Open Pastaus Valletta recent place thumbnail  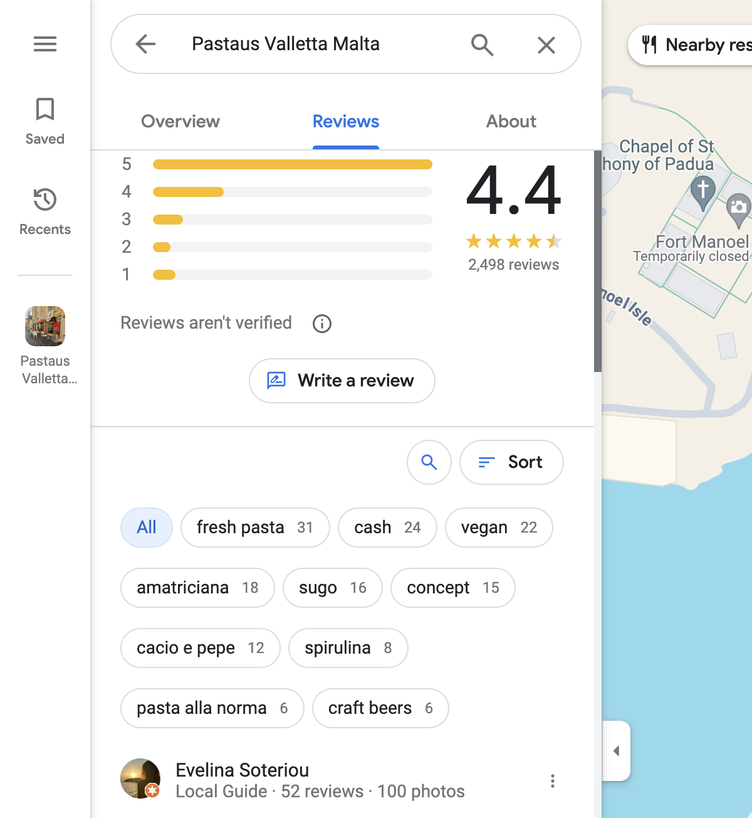click(x=45, y=326)
